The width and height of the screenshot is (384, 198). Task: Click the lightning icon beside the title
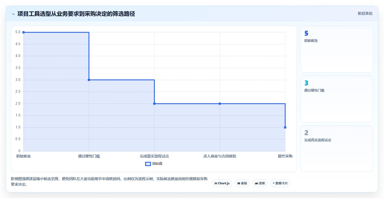(13, 14)
